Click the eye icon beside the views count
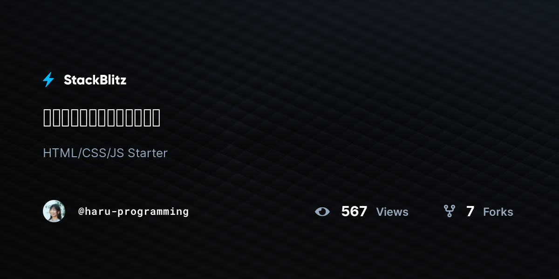Viewport: 559px width, 279px height. 322,212
